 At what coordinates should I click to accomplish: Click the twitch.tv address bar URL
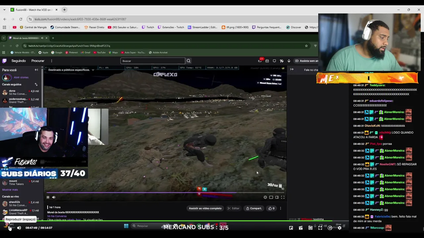(69, 46)
